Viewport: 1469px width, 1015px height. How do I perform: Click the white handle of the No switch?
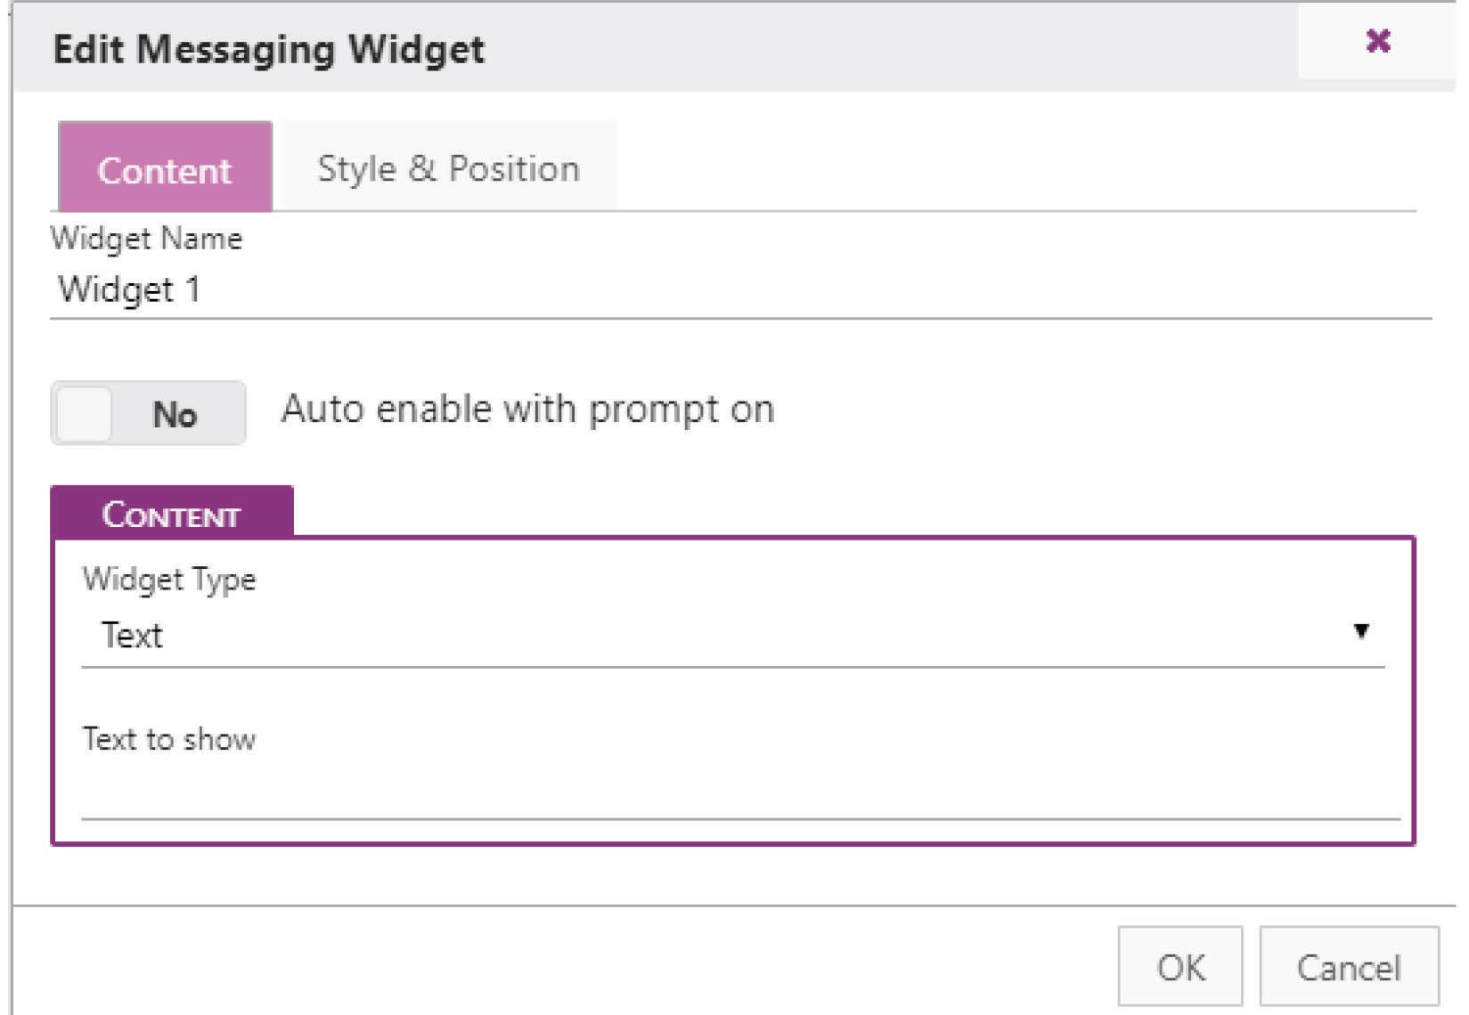pyautogui.click(x=85, y=413)
